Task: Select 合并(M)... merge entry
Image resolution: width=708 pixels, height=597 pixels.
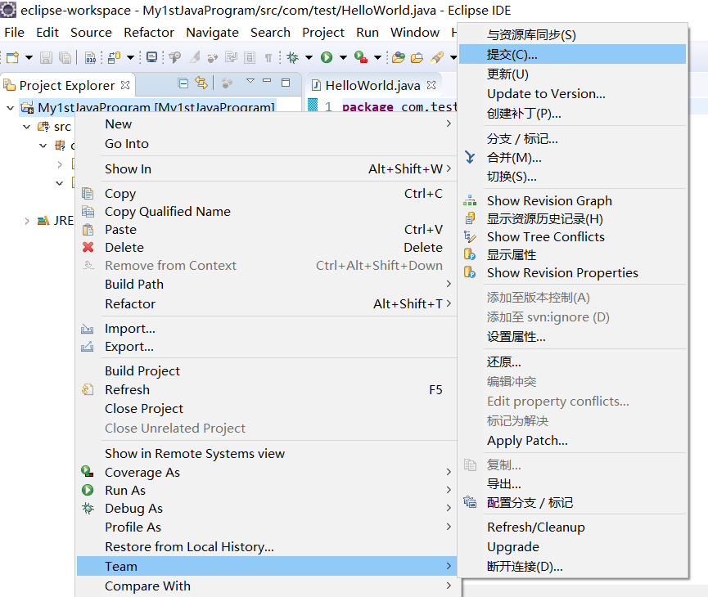Action: pos(573,158)
